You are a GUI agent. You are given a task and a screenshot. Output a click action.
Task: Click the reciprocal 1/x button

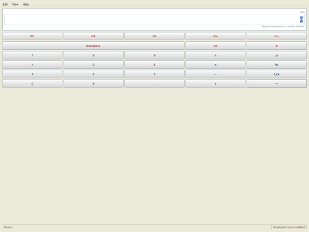click(x=276, y=74)
